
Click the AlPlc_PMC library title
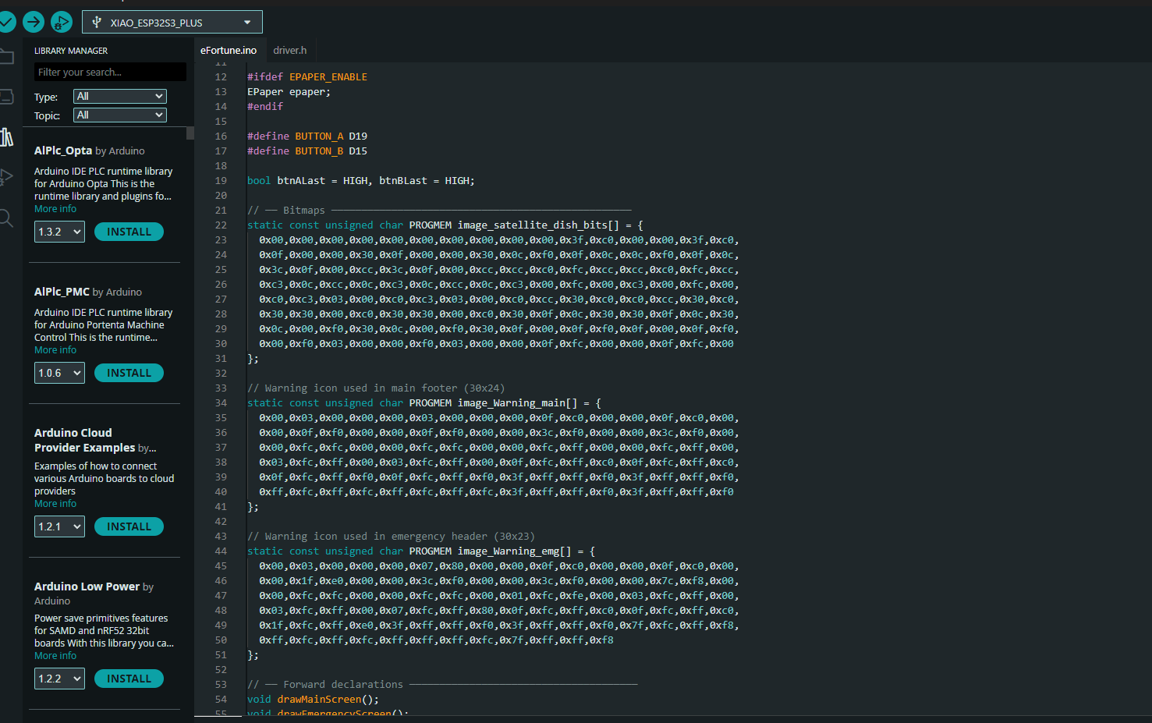[62, 292]
